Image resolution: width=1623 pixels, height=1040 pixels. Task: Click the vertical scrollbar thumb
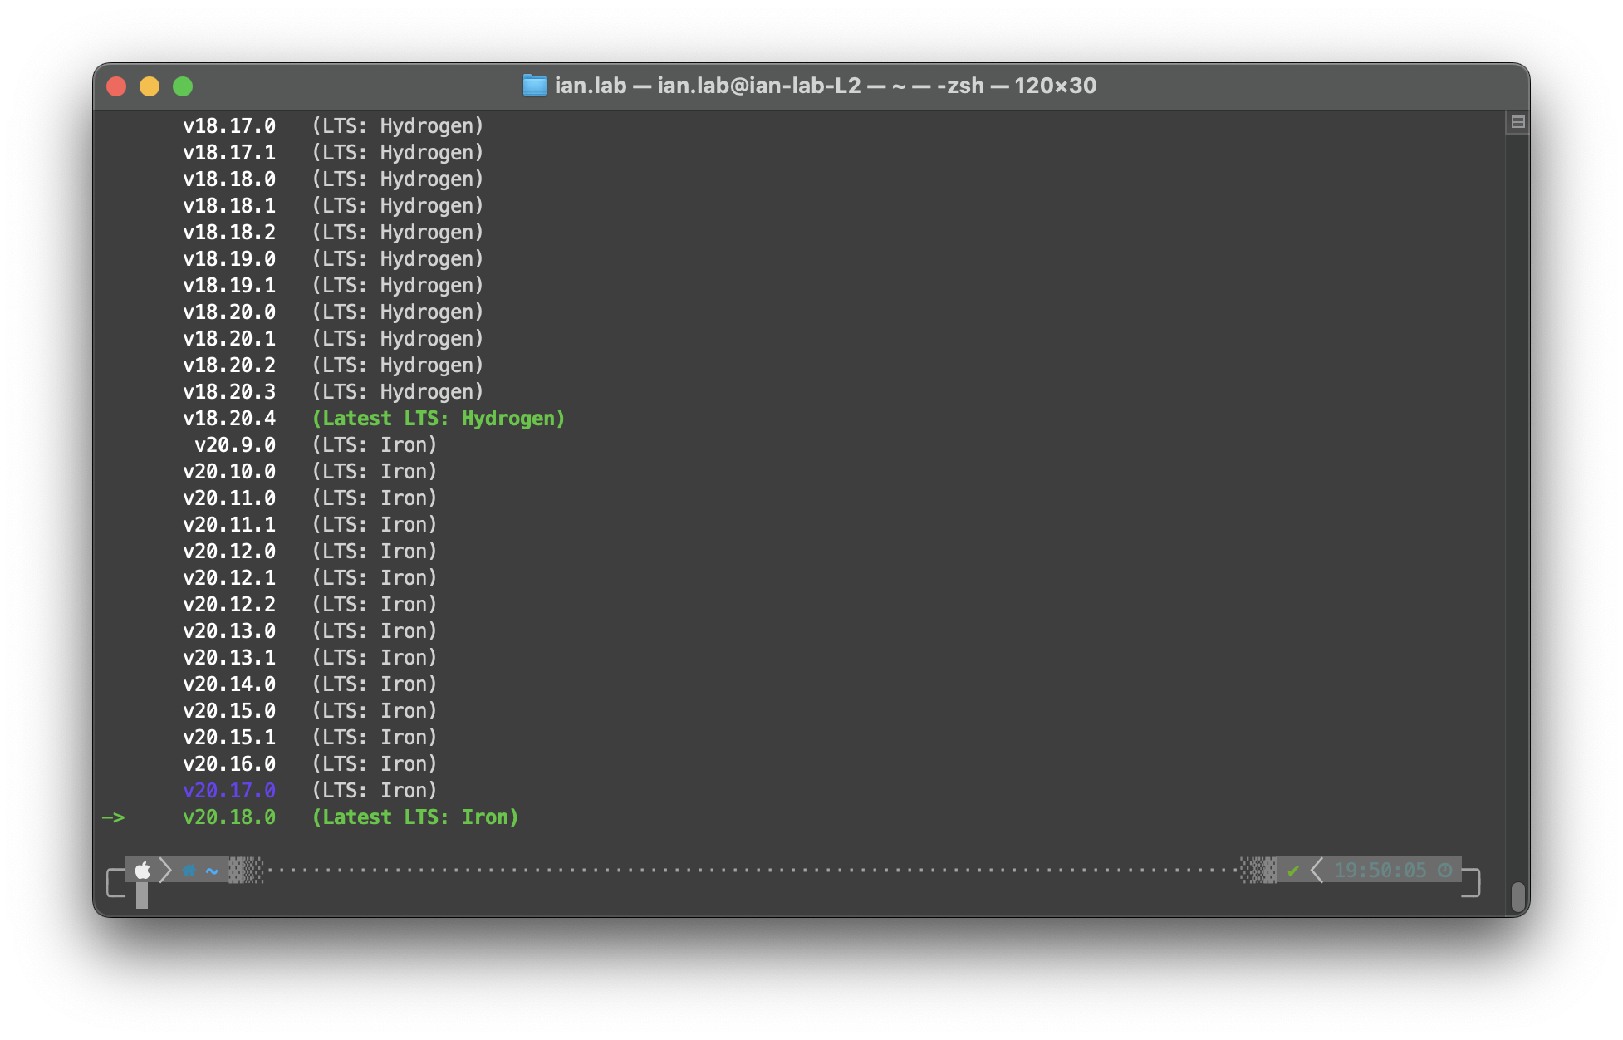pyautogui.click(x=1518, y=896)
